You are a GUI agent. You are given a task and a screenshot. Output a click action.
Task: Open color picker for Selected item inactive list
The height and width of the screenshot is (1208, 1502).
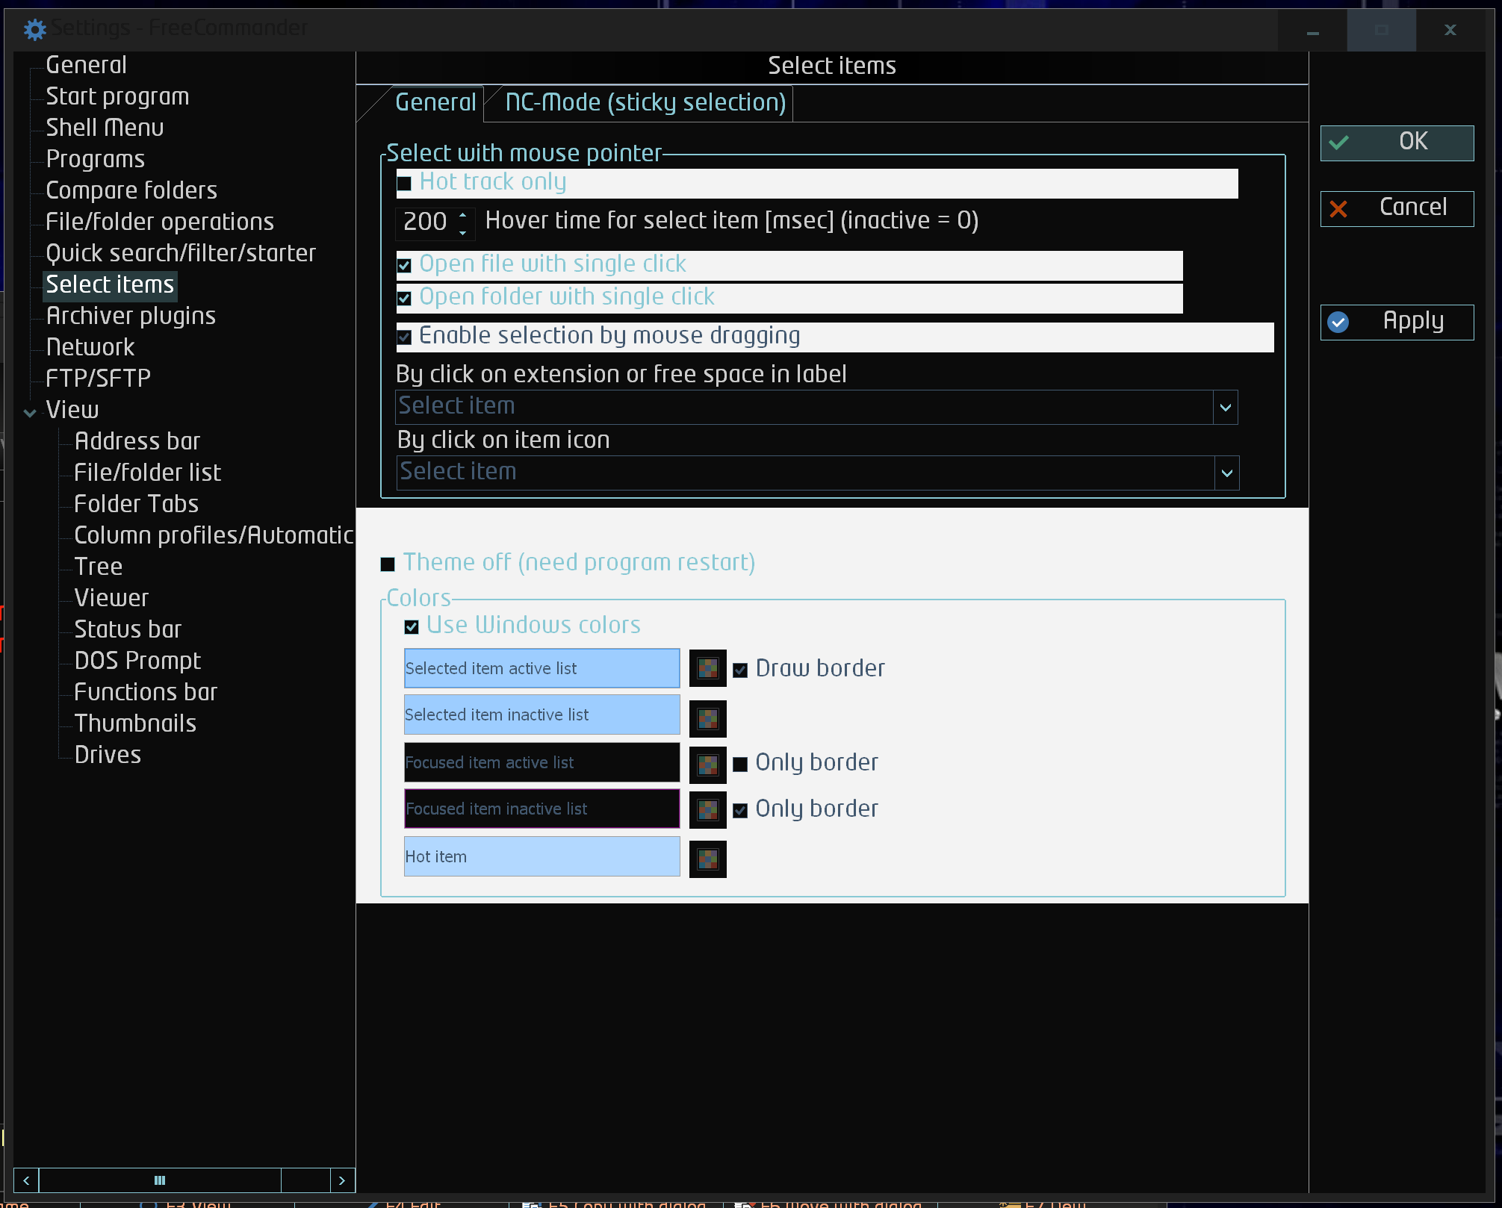click(x=707, y=719)
